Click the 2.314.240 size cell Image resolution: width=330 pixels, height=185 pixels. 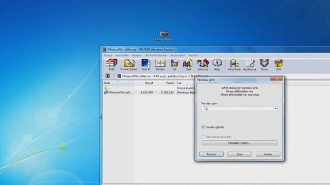click(146, 92)
